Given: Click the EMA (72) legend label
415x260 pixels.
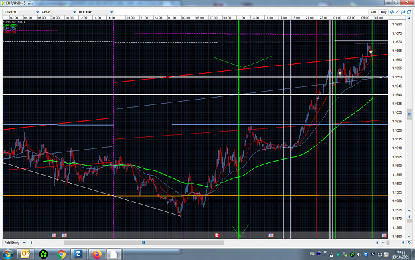Looking at the screenshot, I should pyautogui.click(x=9, y=29).
